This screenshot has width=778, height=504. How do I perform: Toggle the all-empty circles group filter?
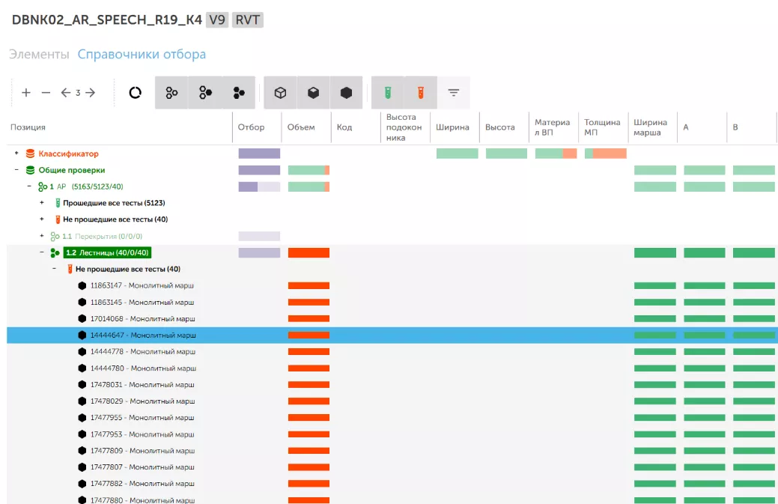171,93
